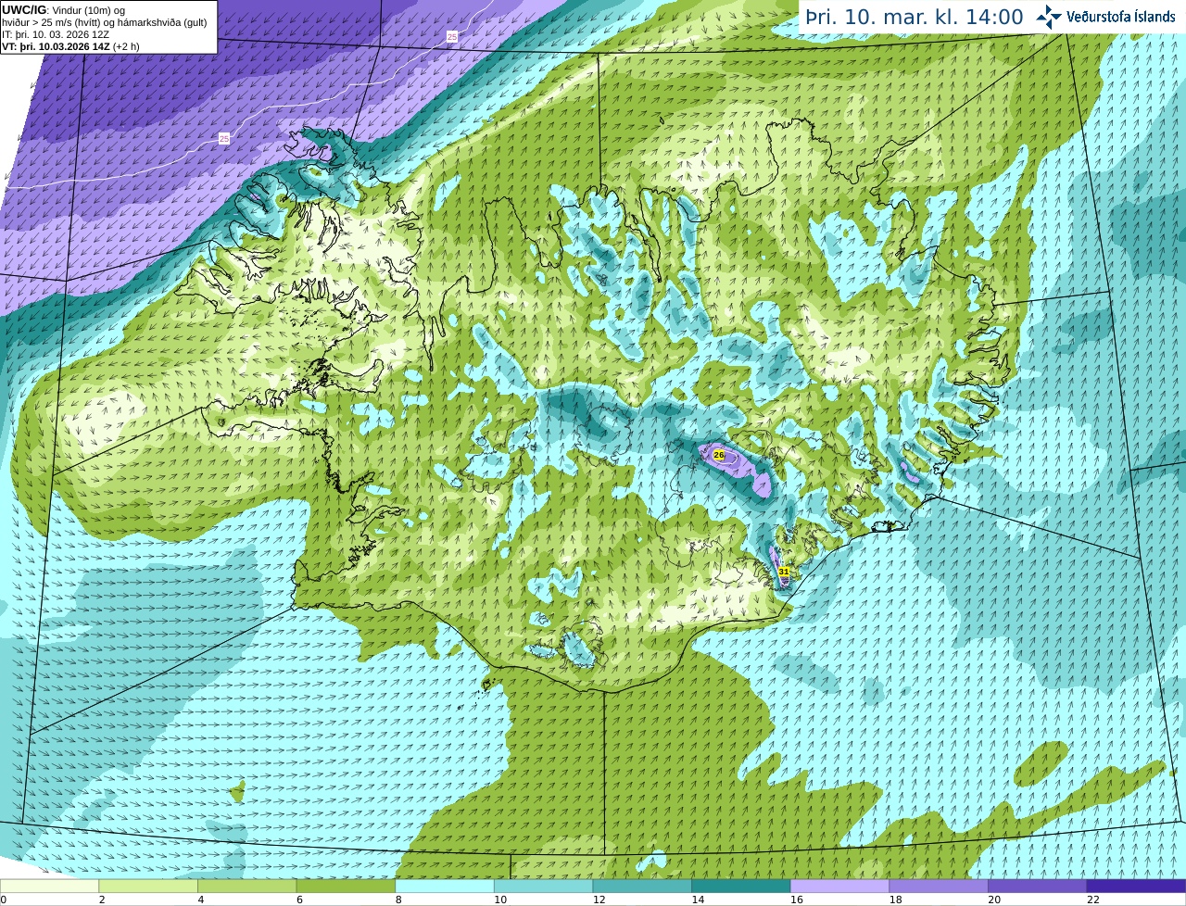The image size is (1186, 906).
Task: Pick the 16–18 m/s pale lavender swatch
Action: coord(840,886)
